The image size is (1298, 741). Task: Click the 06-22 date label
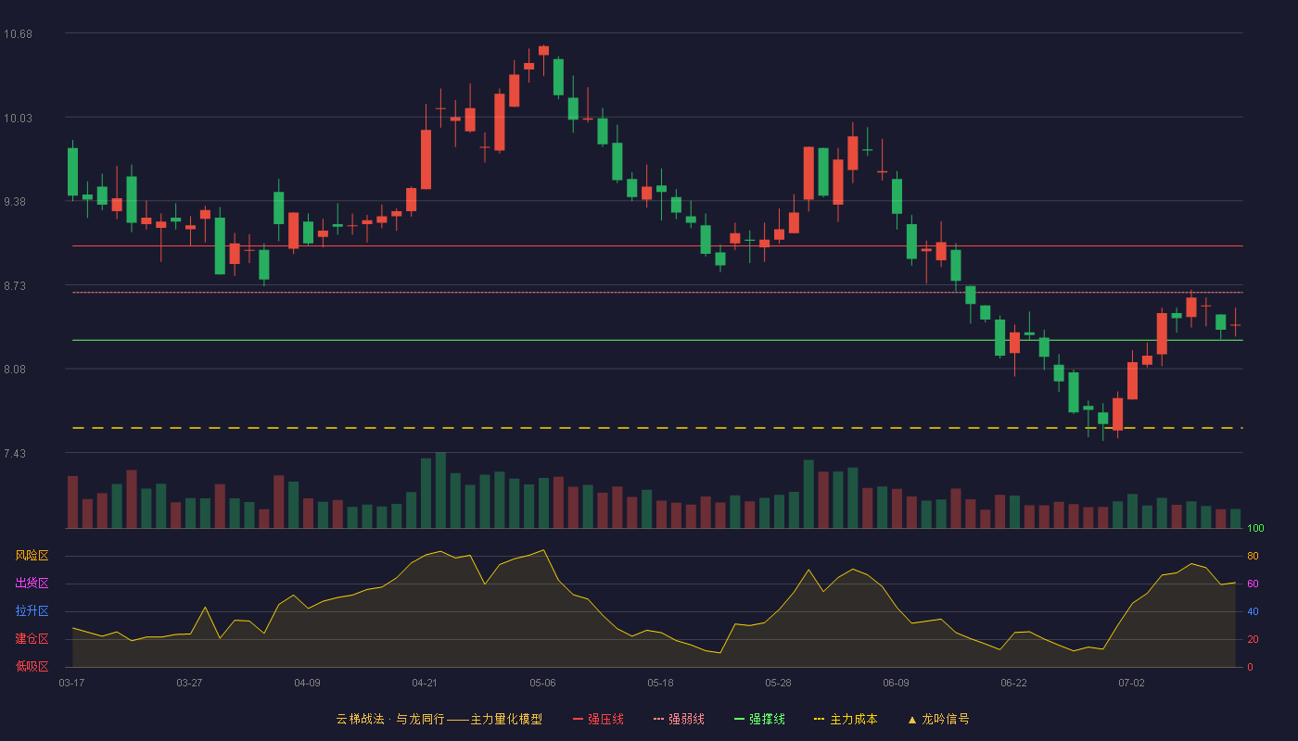[1013, 683]
